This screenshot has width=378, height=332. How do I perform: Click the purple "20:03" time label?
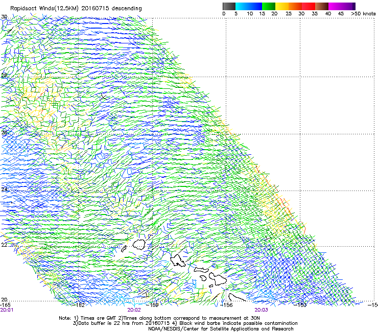(x=262, y=310)
